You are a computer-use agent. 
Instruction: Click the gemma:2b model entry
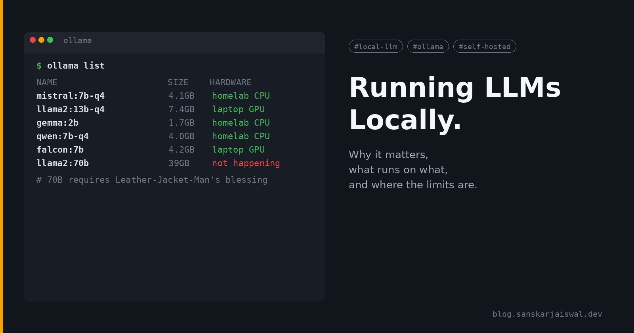57,123
